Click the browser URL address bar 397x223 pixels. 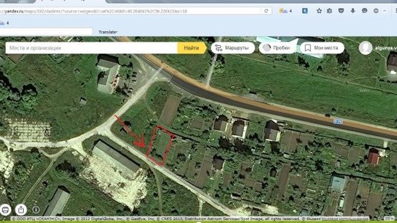tap(130, 11)
